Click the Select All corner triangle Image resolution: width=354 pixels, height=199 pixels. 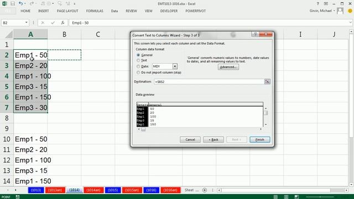pyautogui.click(x=9, y=34)
